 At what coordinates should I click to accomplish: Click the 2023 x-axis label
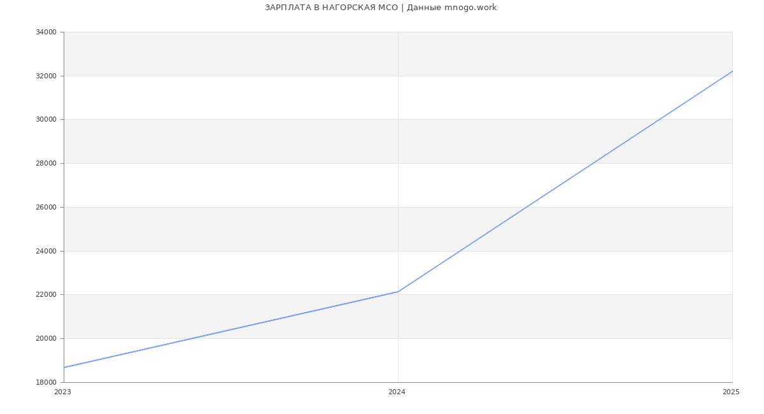click(x=62, y=392)
